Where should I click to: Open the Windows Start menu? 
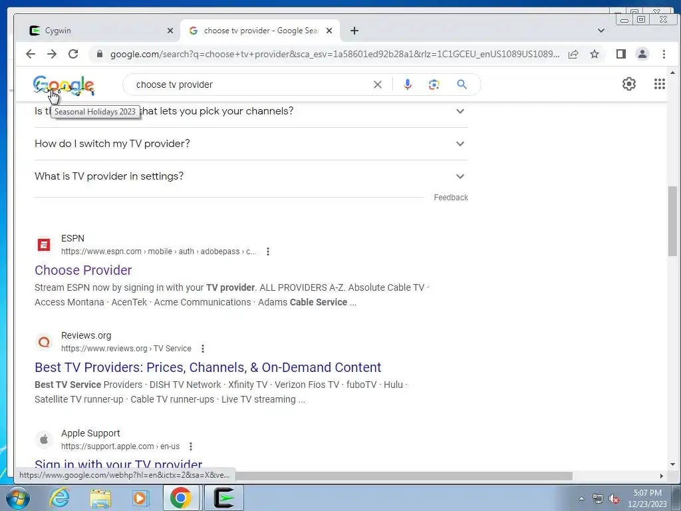[x=18, y=498]
